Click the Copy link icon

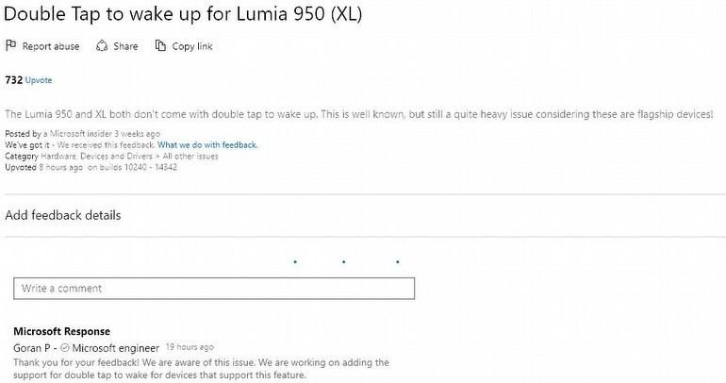click(161, 46)
